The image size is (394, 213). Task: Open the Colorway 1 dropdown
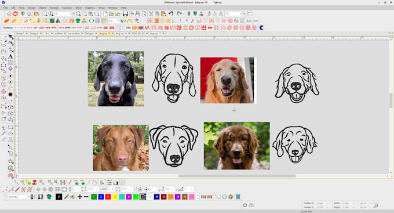pos(17,197)
